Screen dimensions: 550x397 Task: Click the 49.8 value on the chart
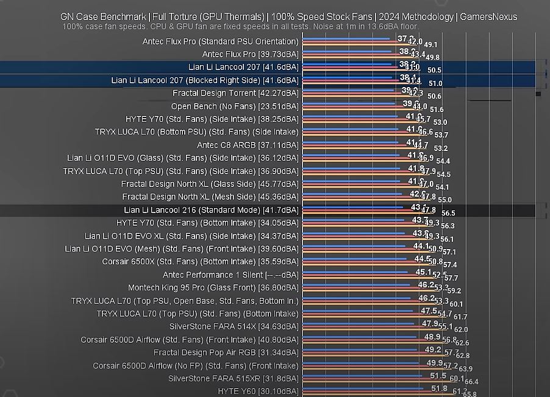click(x=432, y=57)
